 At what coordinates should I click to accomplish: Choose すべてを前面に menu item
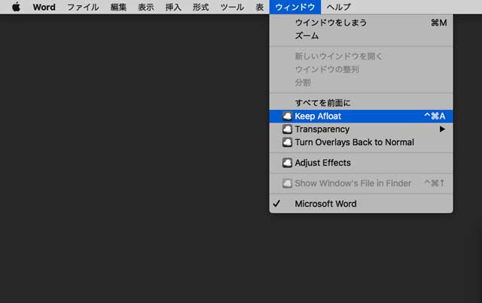(x=361, y=103)
